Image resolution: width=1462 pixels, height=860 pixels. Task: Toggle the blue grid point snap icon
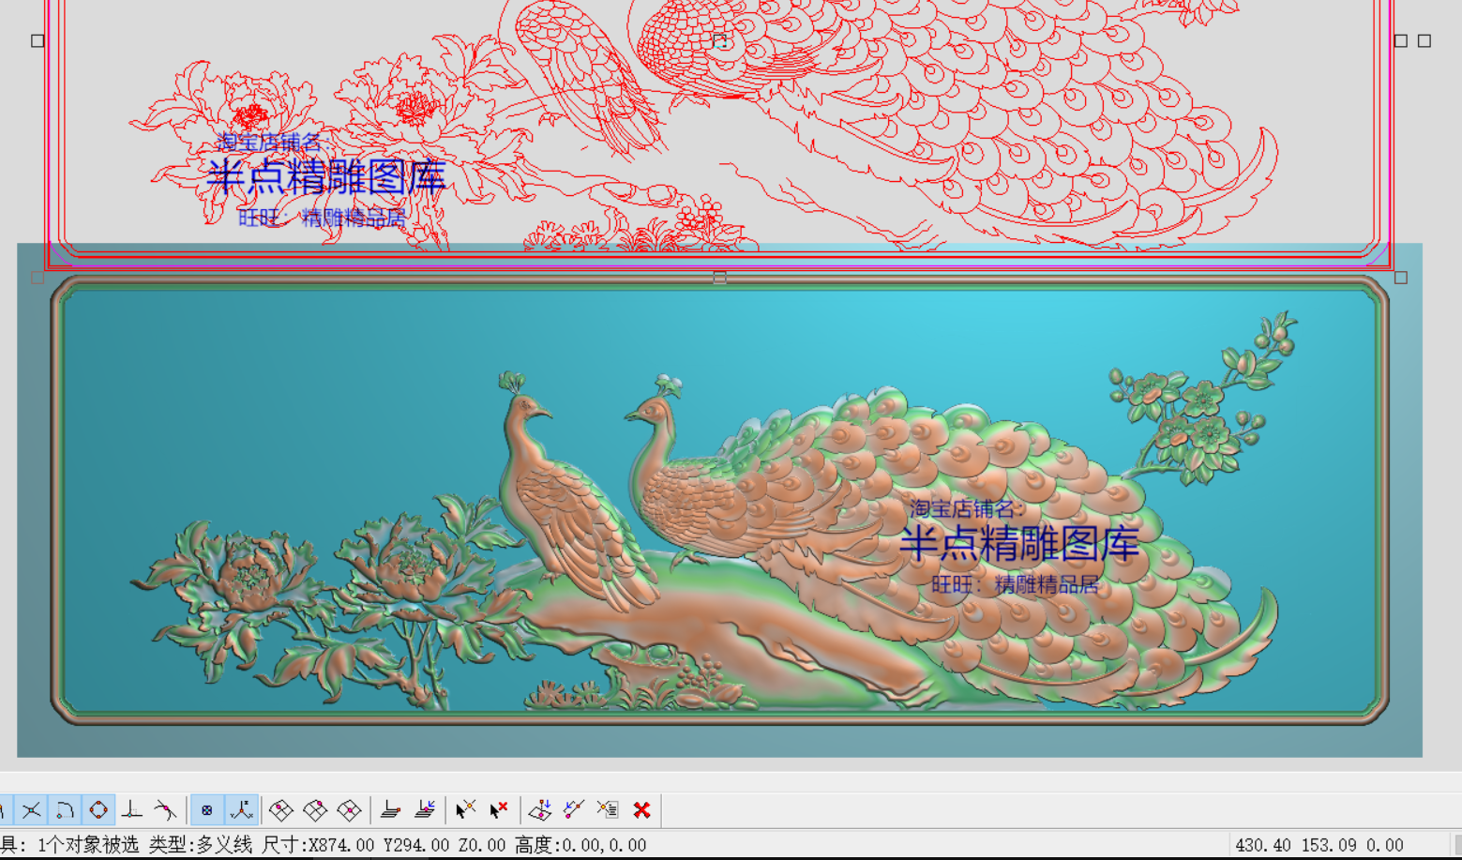pos(207,809)
